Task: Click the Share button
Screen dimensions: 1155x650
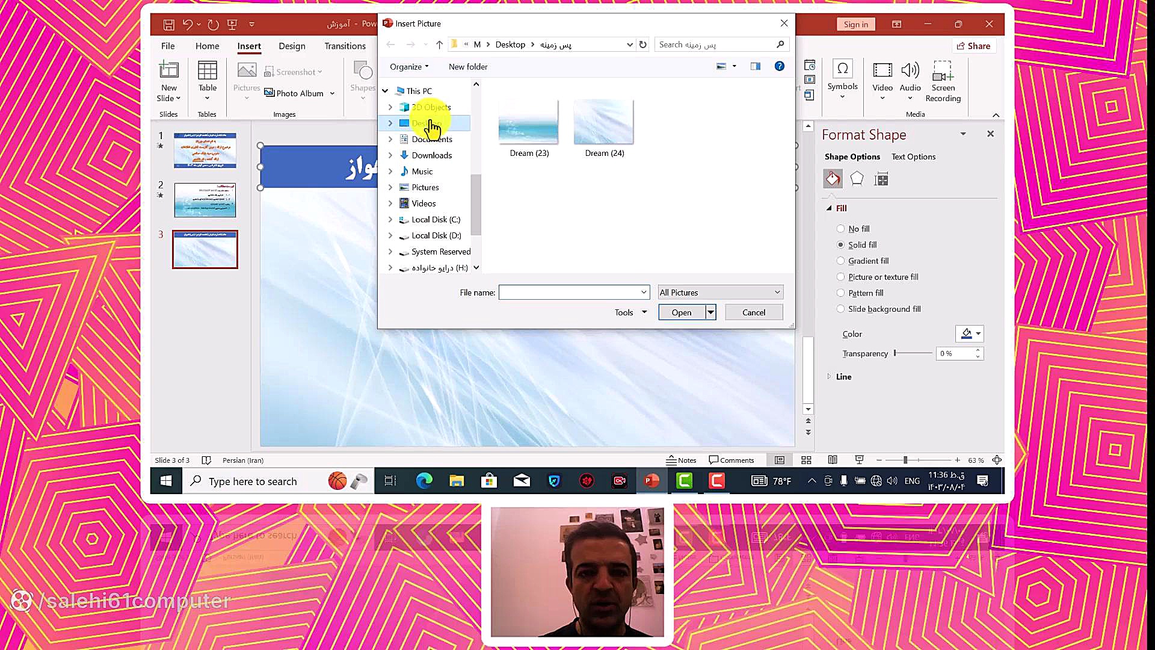Action: coord(973,46)
